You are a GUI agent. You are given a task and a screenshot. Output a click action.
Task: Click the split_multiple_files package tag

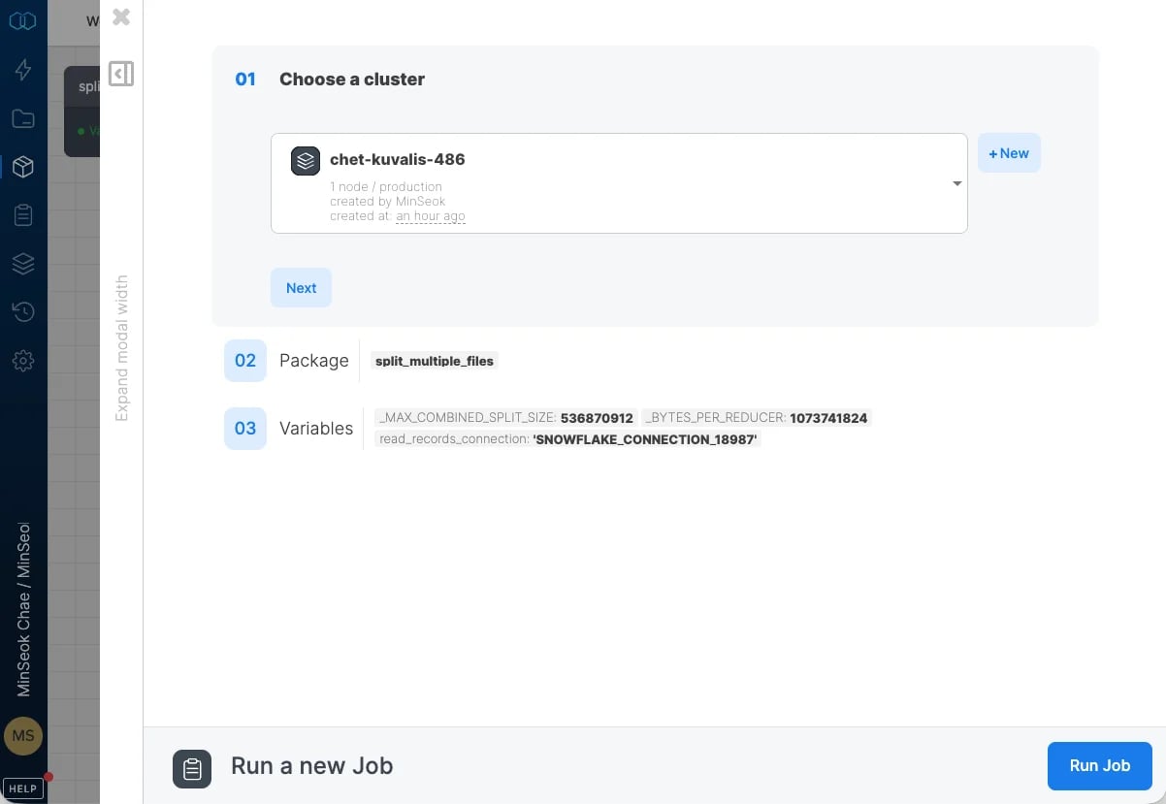[x=435, y=361]
